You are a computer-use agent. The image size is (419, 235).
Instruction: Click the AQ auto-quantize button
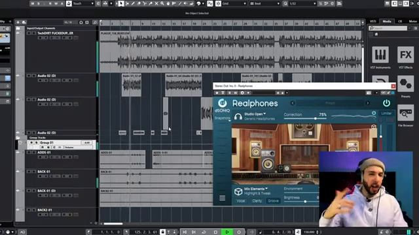pos(22,232)
